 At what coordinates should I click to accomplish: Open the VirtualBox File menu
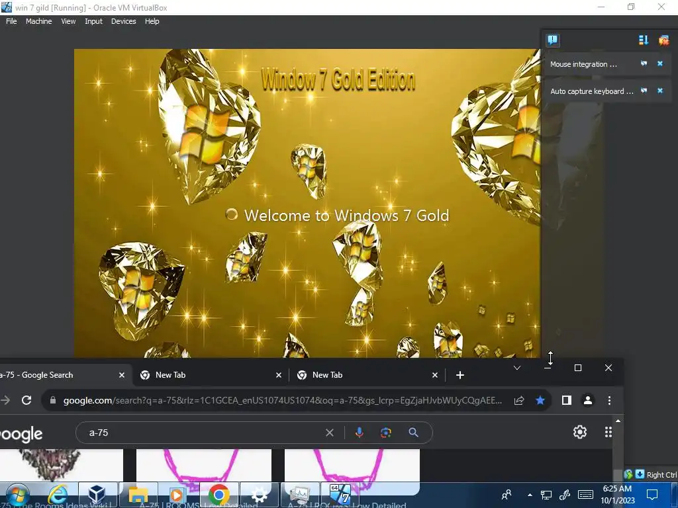coord(11,21)
